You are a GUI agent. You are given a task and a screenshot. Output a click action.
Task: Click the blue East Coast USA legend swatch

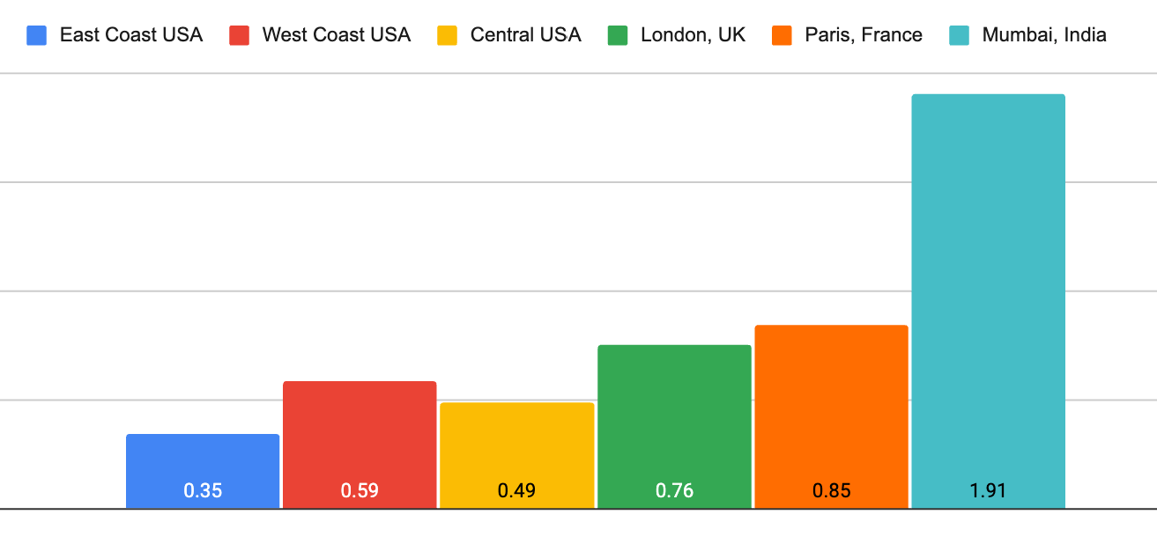[37, 35]
